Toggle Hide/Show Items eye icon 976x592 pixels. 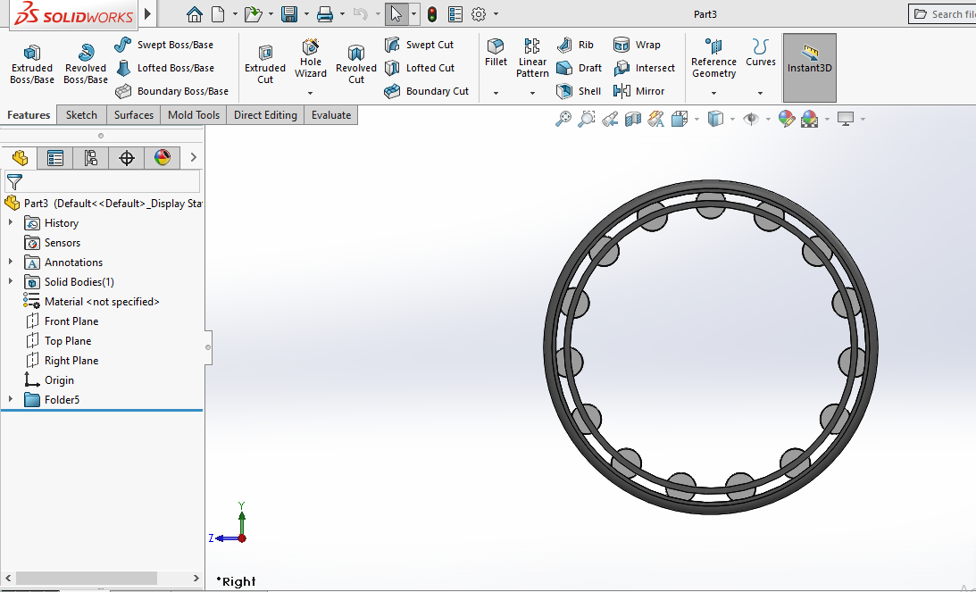(751, 118)
